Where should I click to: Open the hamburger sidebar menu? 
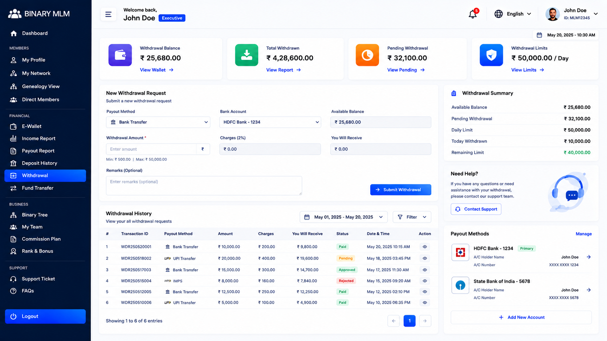point(108,14)
